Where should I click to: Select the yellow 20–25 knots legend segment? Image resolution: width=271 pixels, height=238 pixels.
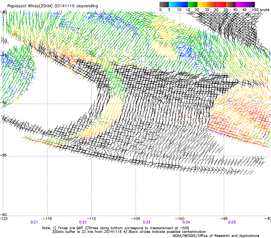coord(202,4)
